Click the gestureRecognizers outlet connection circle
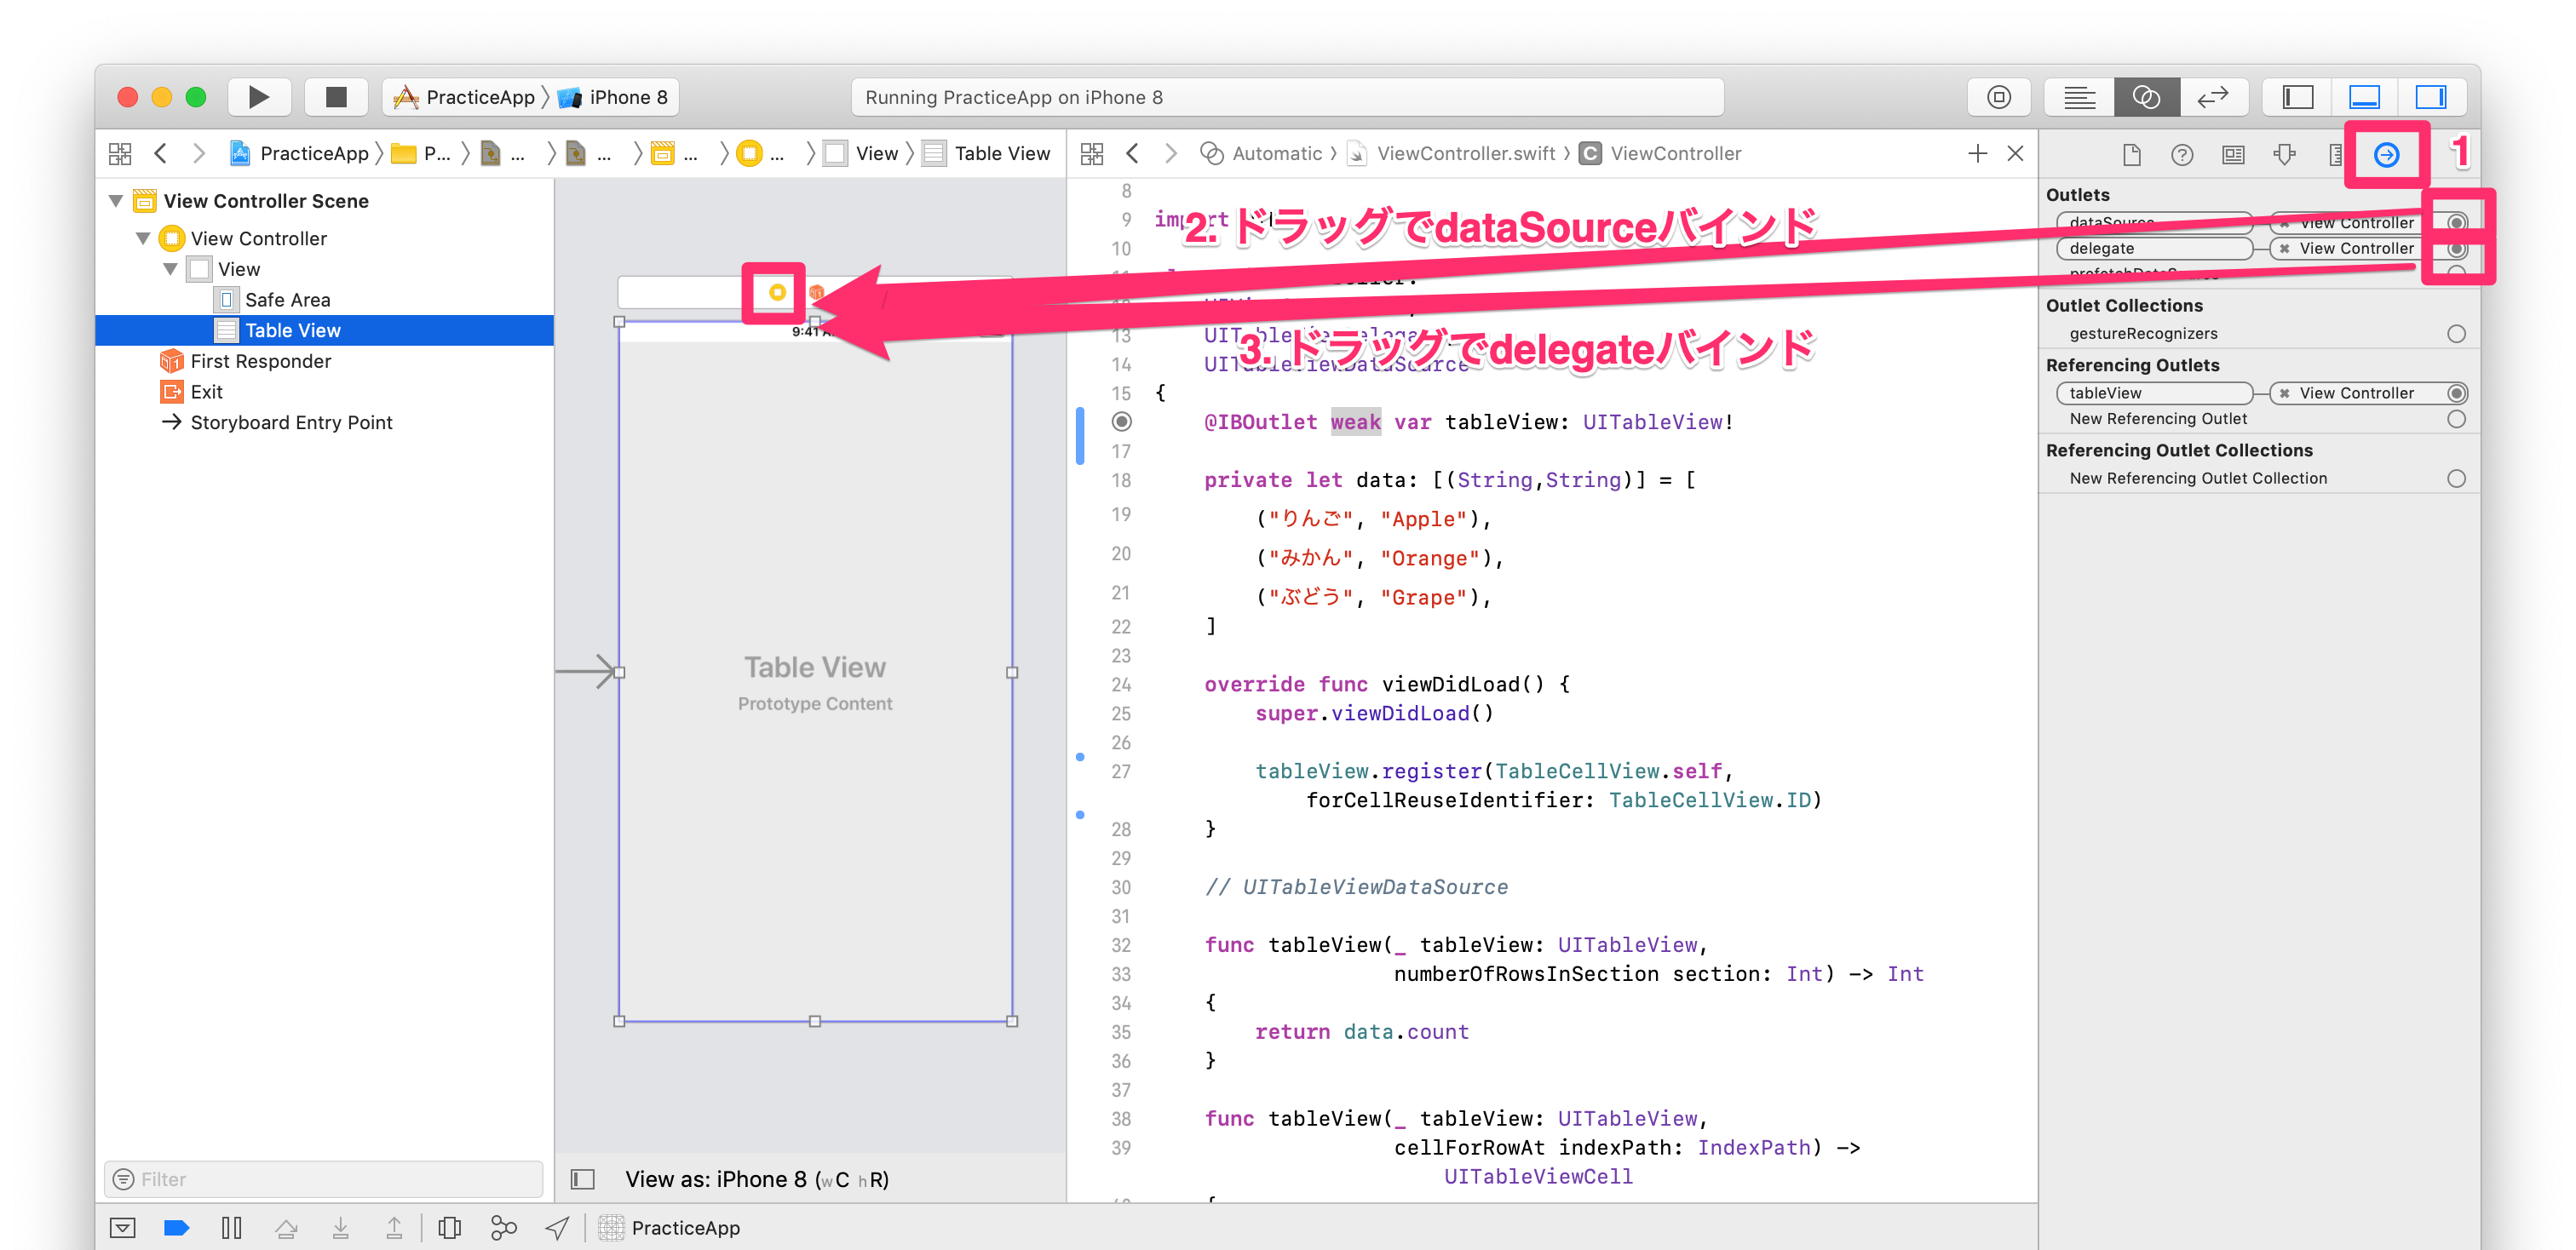Screen dimensions: 2576x1250 pos(2456,334)
